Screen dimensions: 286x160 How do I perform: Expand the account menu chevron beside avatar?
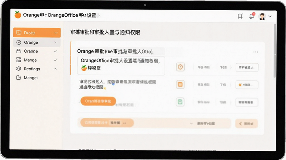click(270, 16)
